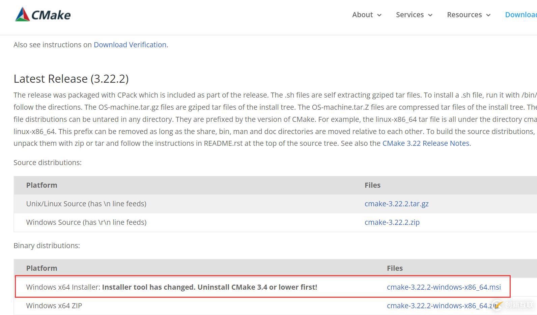Click the Windows x64 Installer row text
This screenshot has height=315, width=537.
click(x=171, y=287)
